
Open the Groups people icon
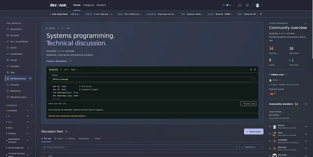coord(8,60)
